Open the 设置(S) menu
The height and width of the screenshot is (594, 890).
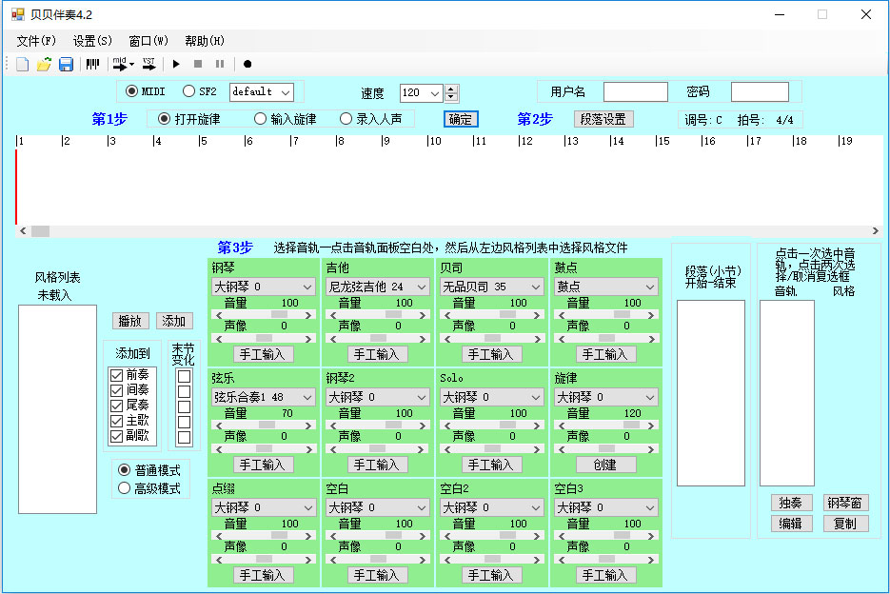click(x=91, y=41)
